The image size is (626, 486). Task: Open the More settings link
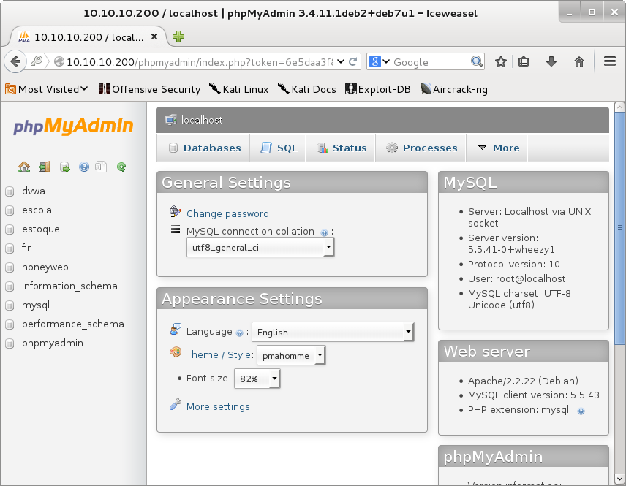click(x=218, y=406)
